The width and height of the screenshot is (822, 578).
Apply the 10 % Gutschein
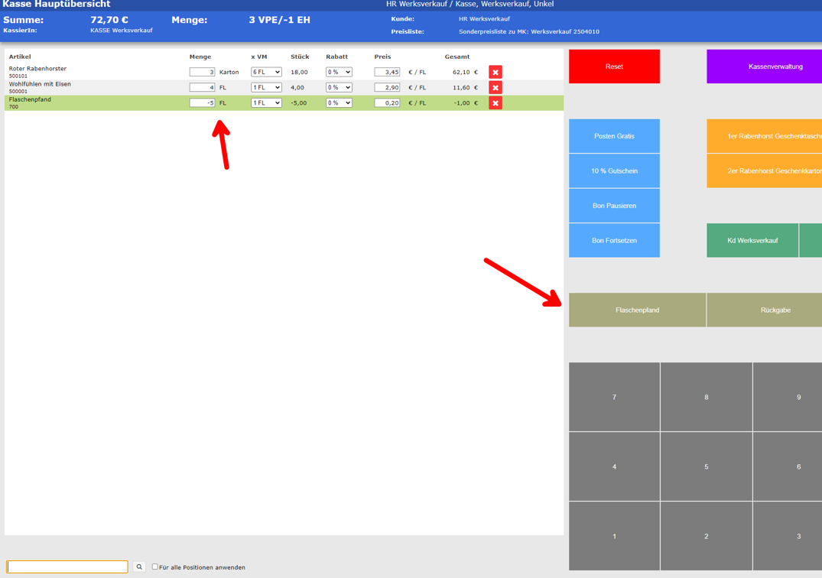click(x=614, y=171)
